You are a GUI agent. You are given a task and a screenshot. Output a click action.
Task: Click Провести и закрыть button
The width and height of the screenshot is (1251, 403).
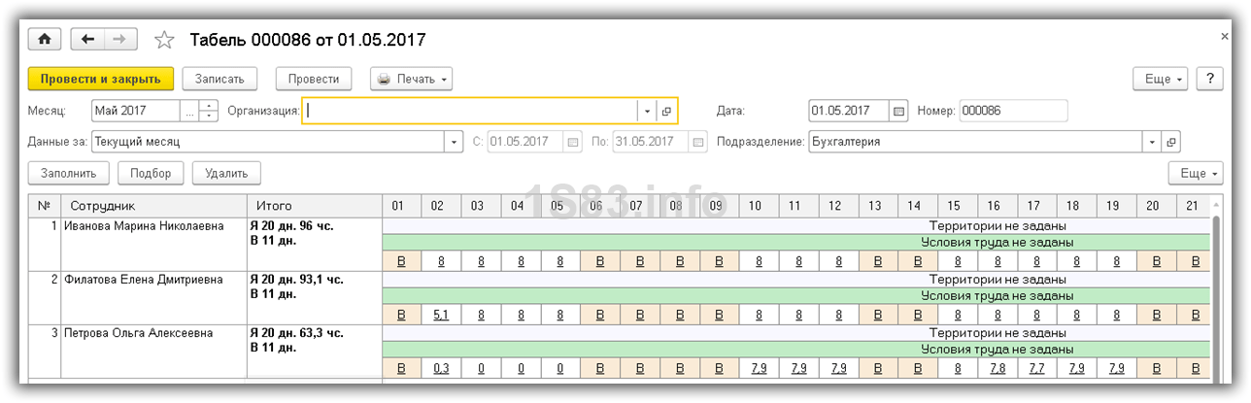coord(101,79)
